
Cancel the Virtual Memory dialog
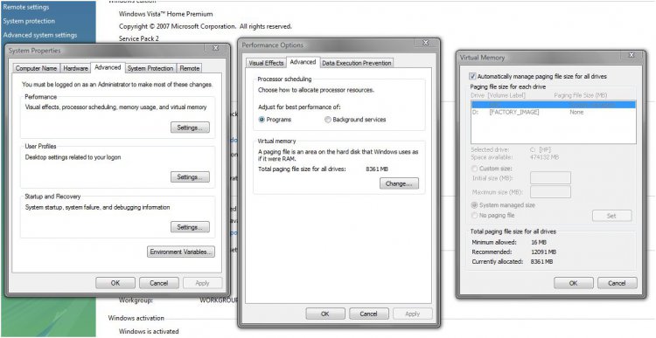tap(618, 283)
